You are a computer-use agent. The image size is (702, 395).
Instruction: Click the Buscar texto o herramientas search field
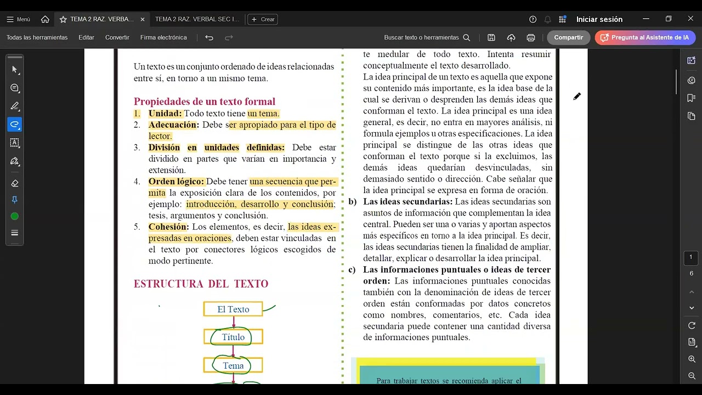[x=427, y=37]
